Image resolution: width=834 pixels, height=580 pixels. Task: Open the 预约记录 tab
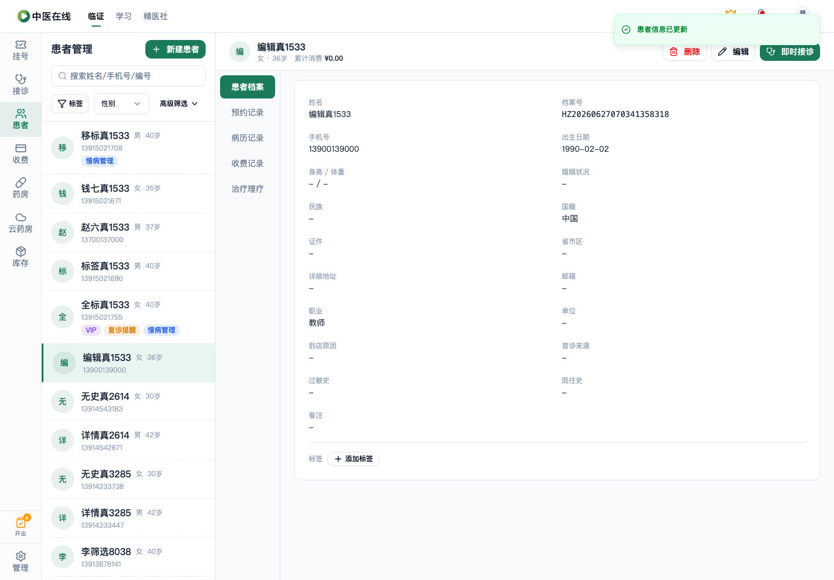(247, 112)
